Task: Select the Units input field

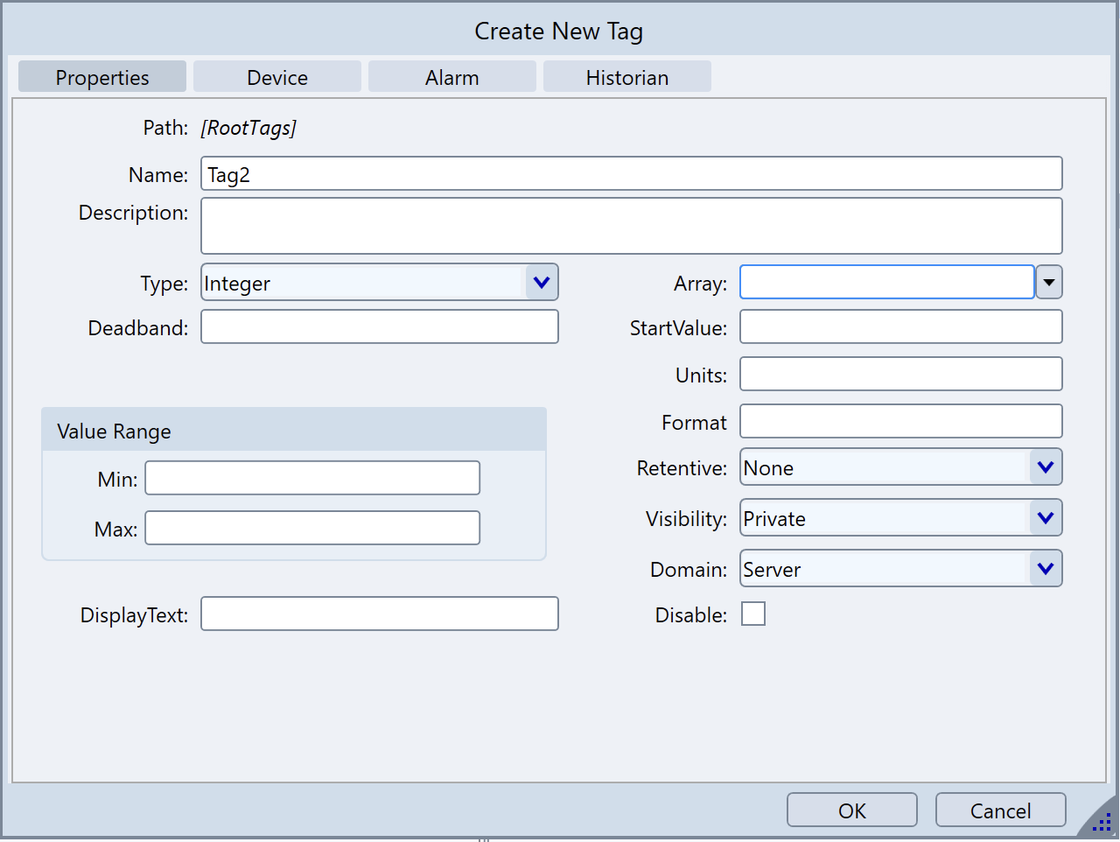Action: 900,375
